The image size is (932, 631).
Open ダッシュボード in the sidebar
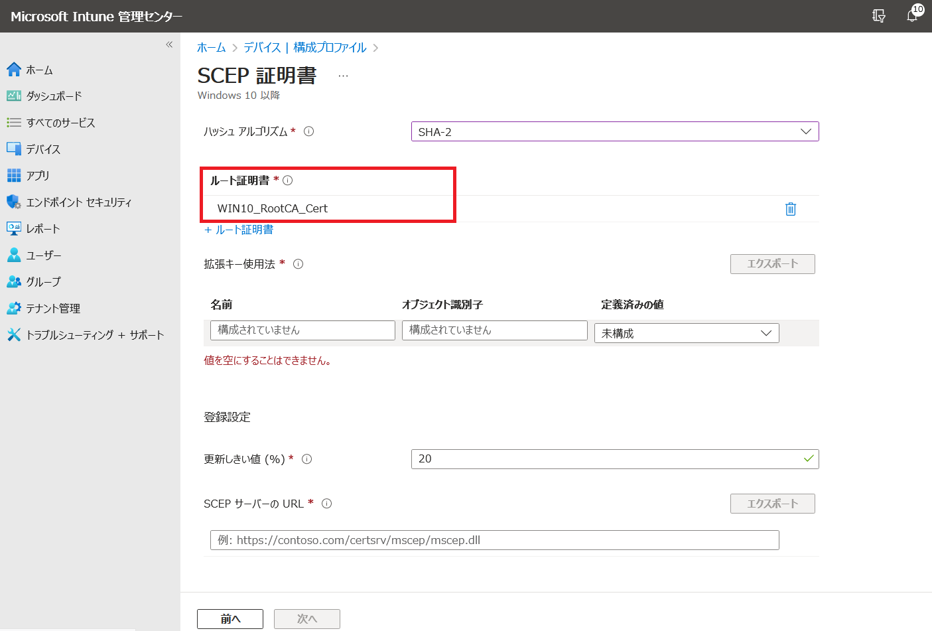(54, 96)
